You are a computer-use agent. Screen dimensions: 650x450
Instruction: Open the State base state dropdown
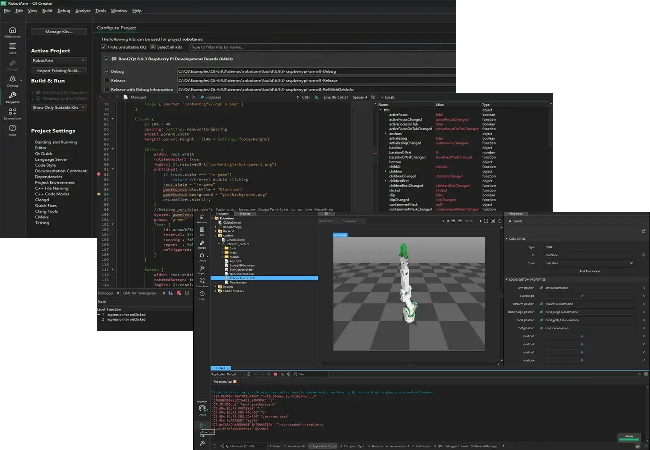[x=589, y=263]
